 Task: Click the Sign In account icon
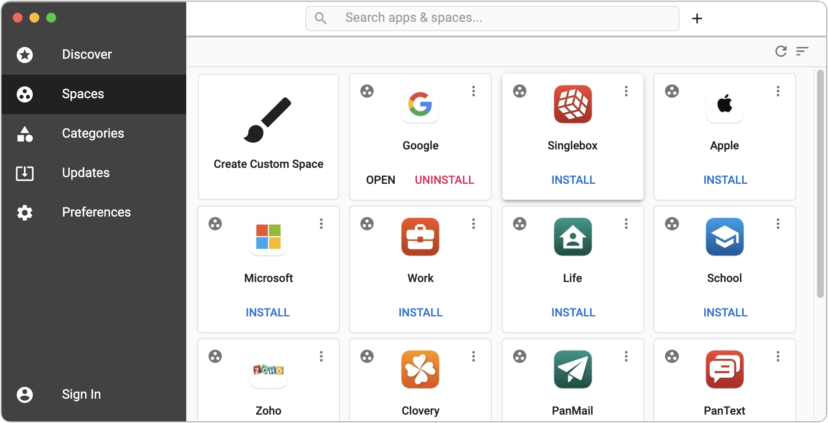tap(25, 394)
